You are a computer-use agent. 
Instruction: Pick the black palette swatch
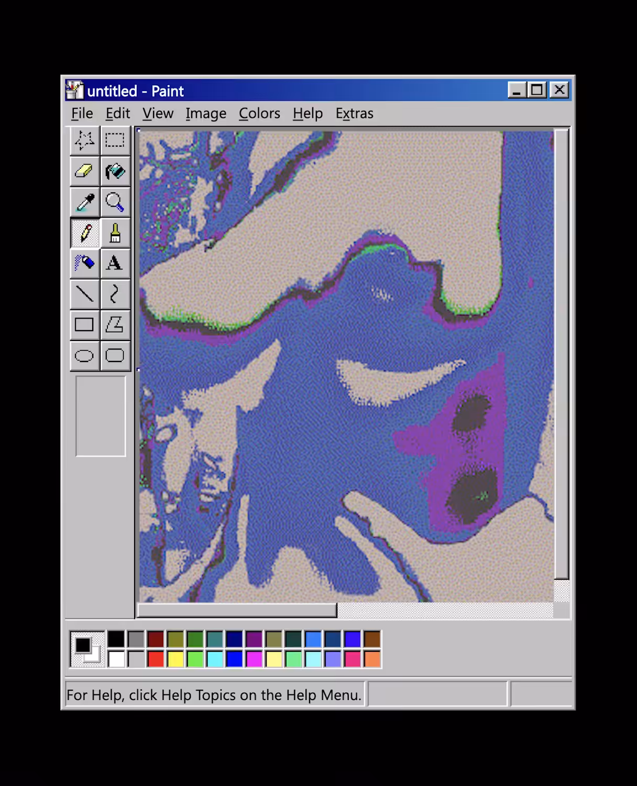tap(116, 639)
